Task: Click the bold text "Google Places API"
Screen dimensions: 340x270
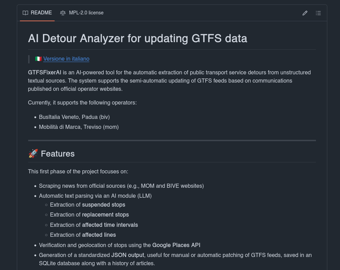Action: pos(176,245)
